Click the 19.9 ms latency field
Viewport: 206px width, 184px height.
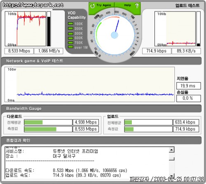[x=189, y=86]
